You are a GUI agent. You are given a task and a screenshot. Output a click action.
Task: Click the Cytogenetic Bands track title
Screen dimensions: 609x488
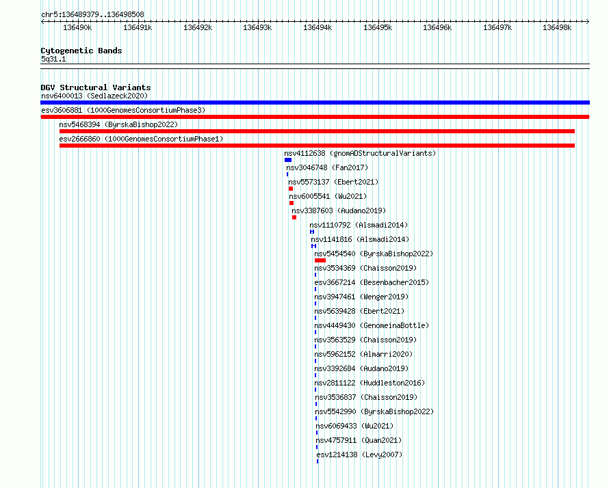(81, 51)
